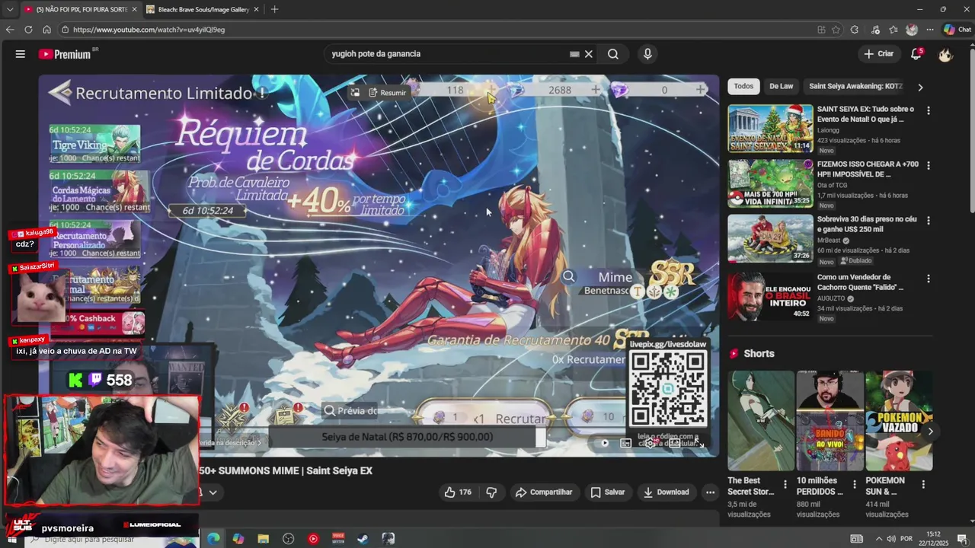This screenshot has height=548, width=975.
Task: Open more actions under the video
Action: (710, 492)
